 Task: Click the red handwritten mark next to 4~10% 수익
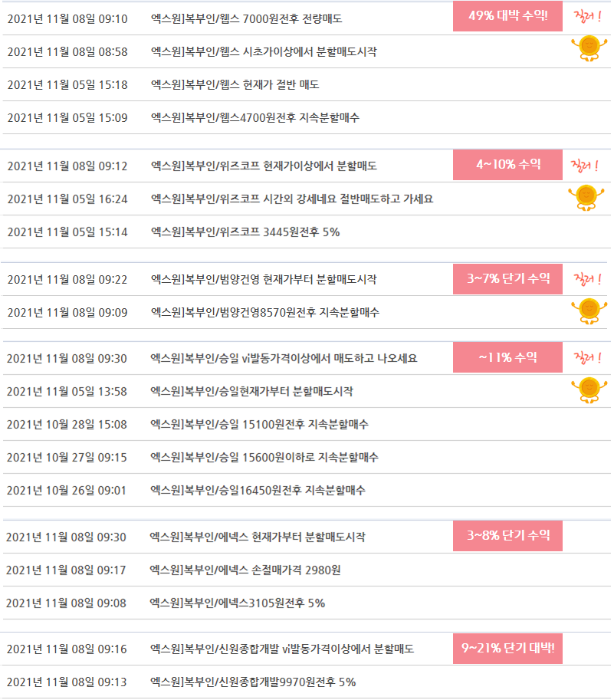click(x=585, y=166)
